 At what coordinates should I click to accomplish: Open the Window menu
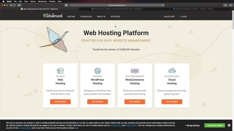coord(52,1)
